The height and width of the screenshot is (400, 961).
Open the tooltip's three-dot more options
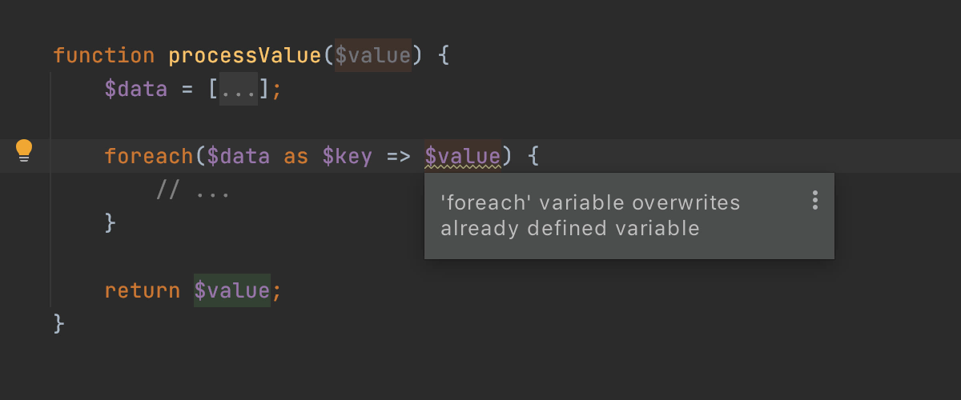[x=815, y=200]
